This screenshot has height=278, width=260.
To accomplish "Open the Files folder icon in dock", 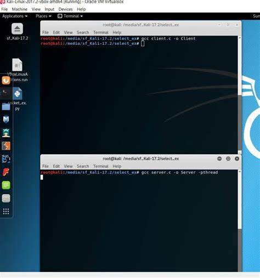I will pos(6,106).
